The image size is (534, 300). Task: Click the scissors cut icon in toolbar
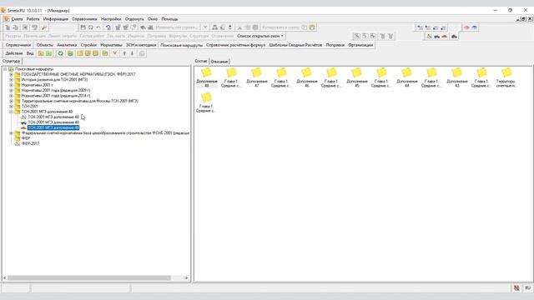[x=239, y=27]
